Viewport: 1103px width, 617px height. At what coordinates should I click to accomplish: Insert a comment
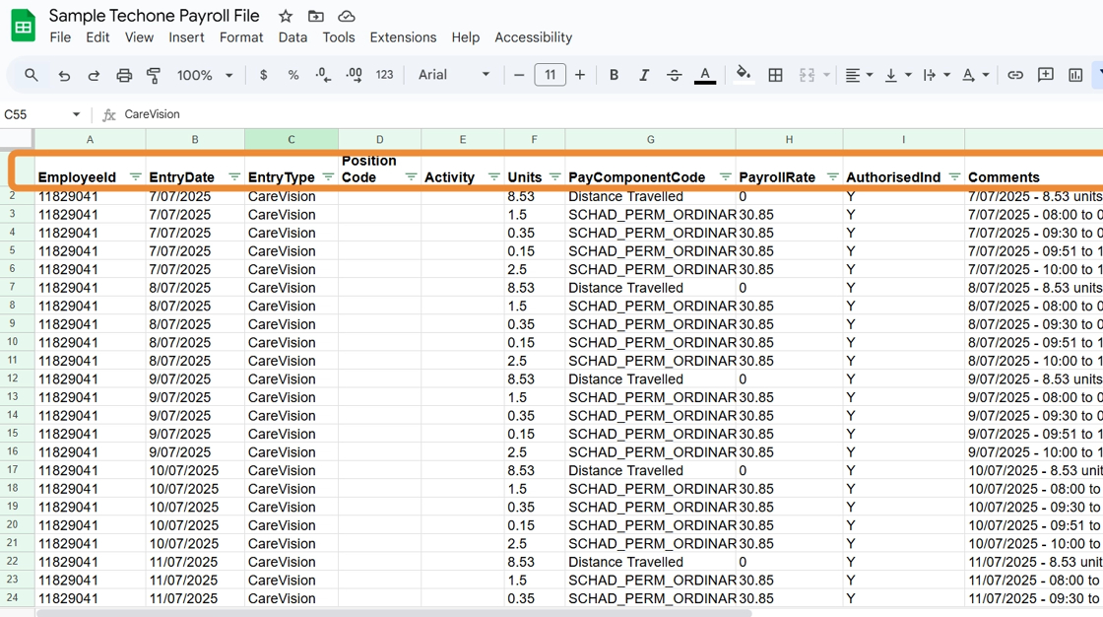[x=1045, y=75]
